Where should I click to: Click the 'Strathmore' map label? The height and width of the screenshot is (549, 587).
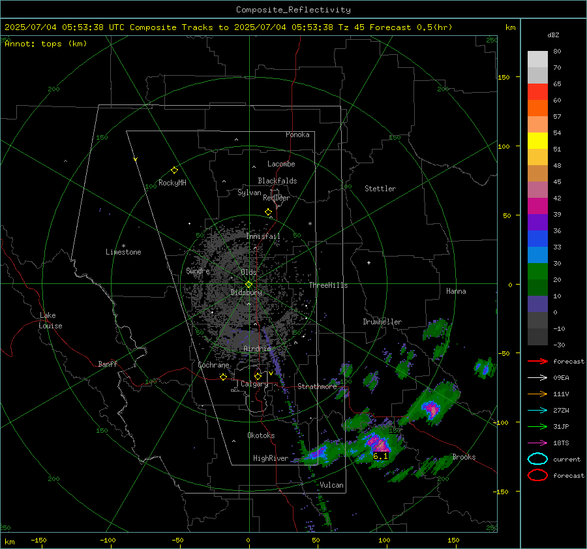[x=318, y=386]
